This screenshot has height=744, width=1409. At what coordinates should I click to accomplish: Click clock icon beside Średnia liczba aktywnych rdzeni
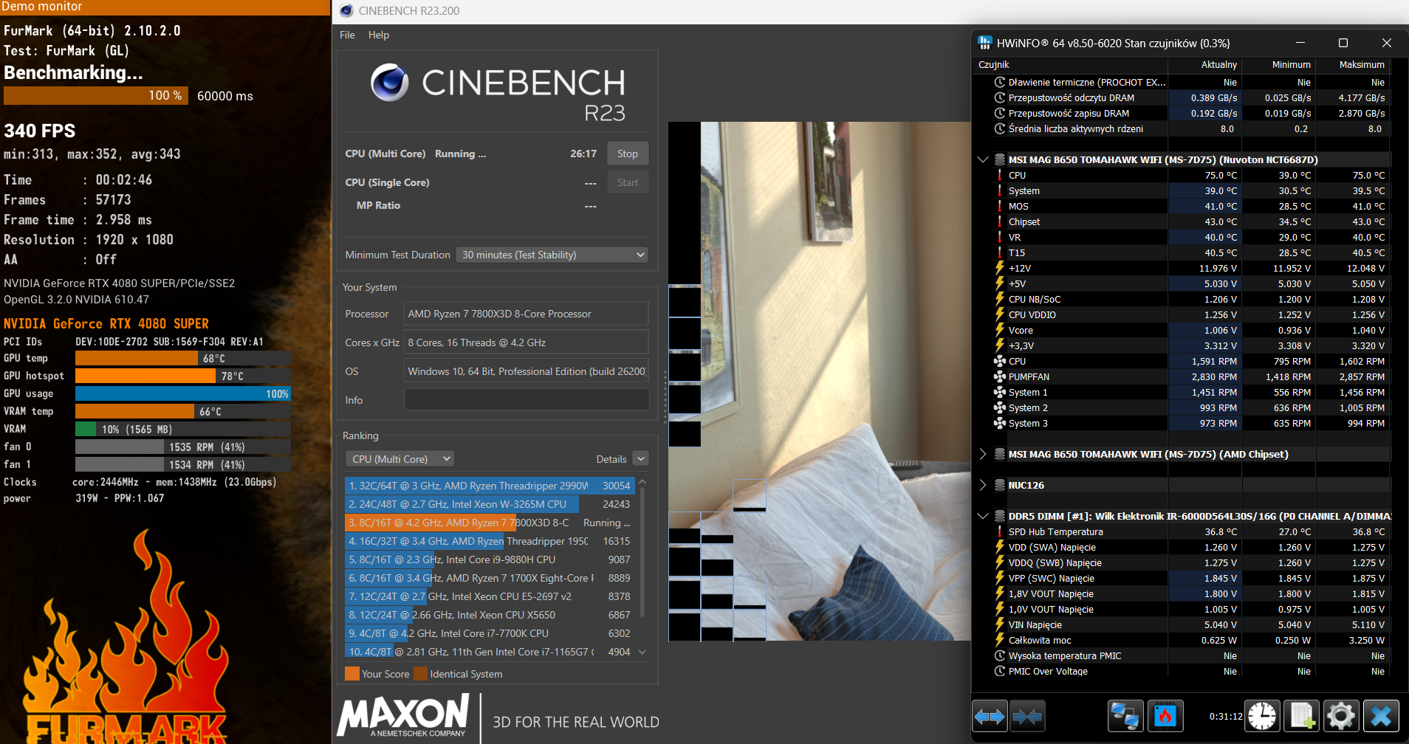(x=1000, y=128)
